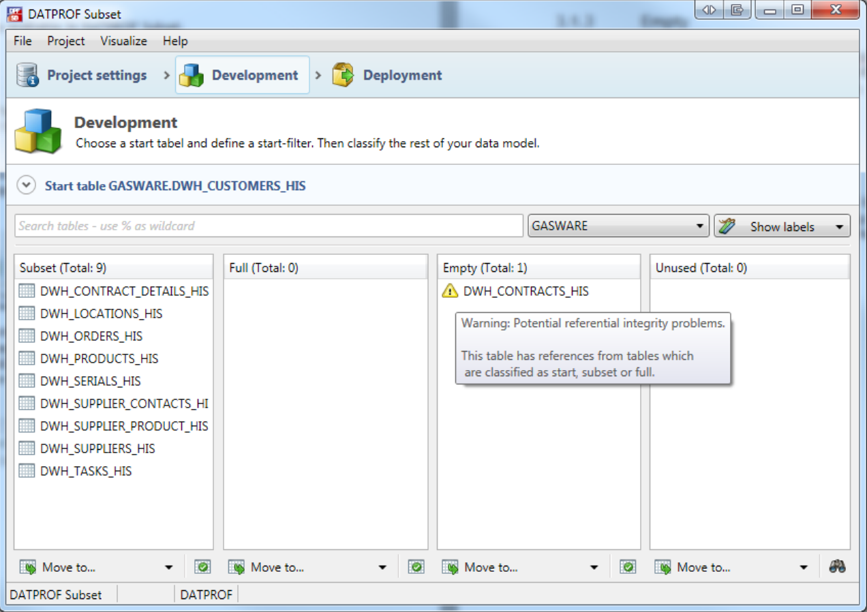
Task: Click the select-all icon under Subset column
Action: [x=202, y=566]
